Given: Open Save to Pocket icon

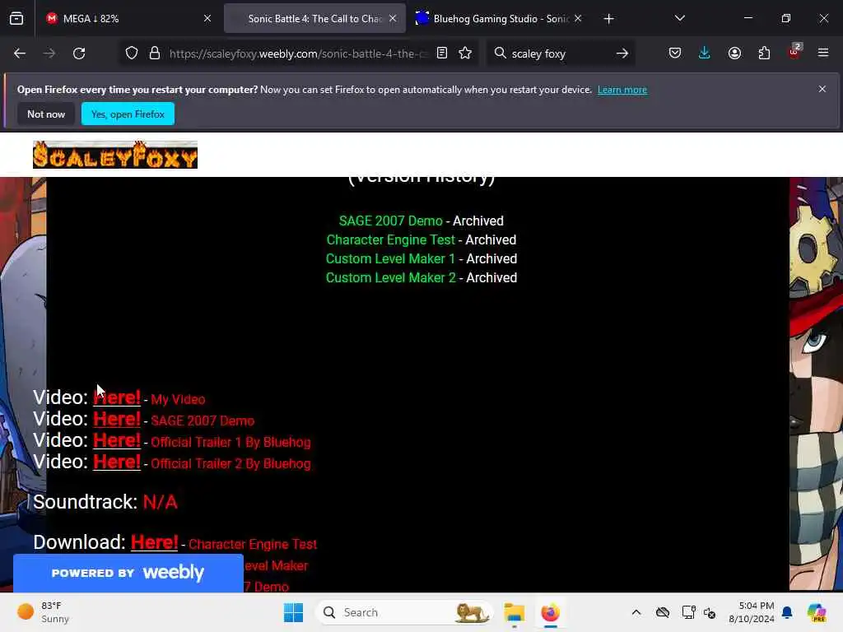Looking at the screenshot, I should coord(675,53).
